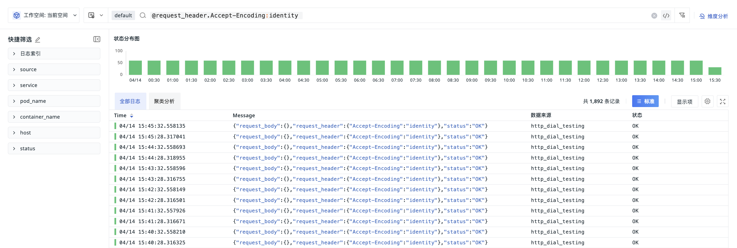The image size is (737, 248).
Task: Switch to the 聚类分析 tab
Action: tap(164, 101)
